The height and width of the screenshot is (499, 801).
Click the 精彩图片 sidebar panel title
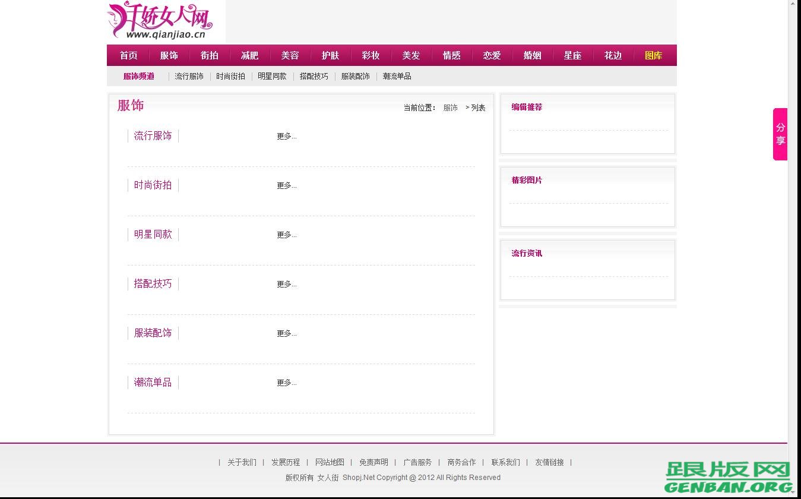[x=526, y=180]
